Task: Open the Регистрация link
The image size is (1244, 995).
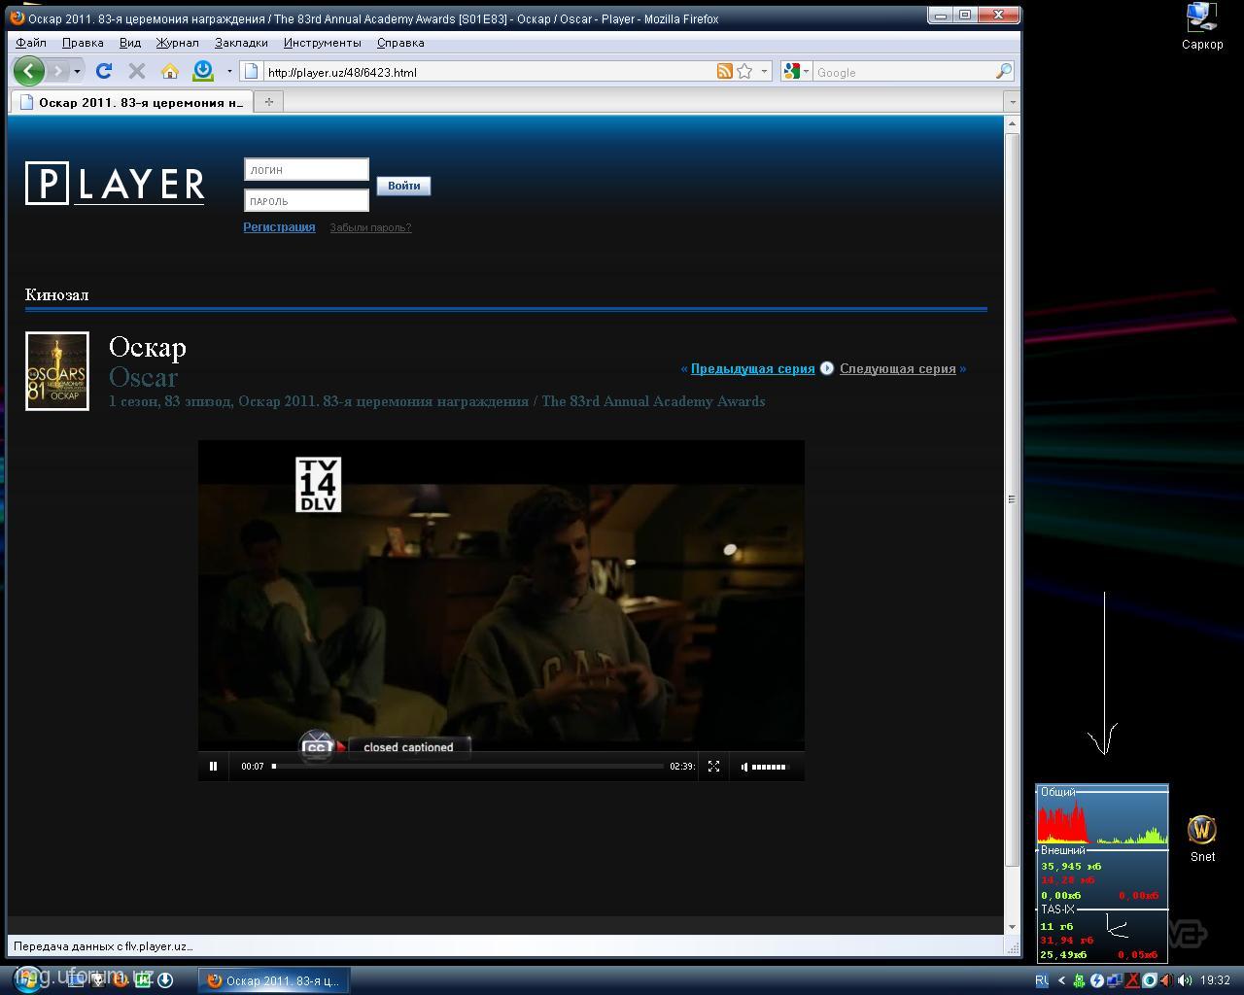Action: pyautogui.click(x=279, y=226)
